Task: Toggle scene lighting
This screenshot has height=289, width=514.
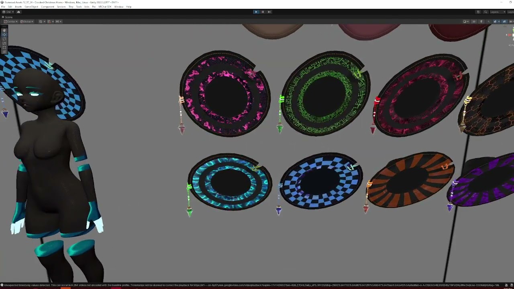Action: 481,22
